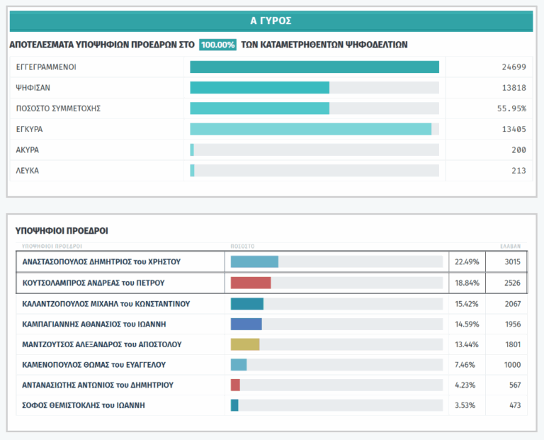Select candidate ΚΟΥΤΣΟΛΑΜΠΡΟΣ ΑΝΔΡΕΑΣ
This screenshot has width=544, height=440.
(93, 283)
